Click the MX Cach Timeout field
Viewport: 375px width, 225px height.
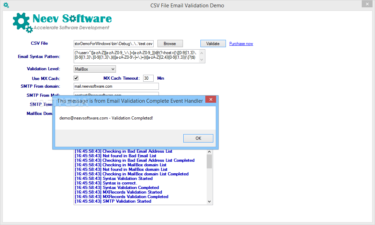(x=148, y=78)
